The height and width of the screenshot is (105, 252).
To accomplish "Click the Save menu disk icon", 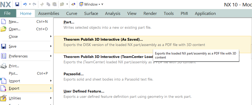I will pyautogui.click(x=3, y=46).
